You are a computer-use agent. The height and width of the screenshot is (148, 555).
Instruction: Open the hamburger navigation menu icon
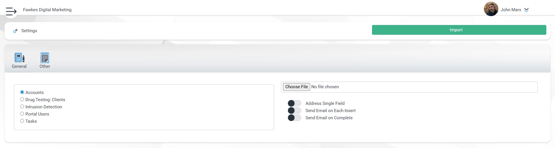[x=11, y=11]
